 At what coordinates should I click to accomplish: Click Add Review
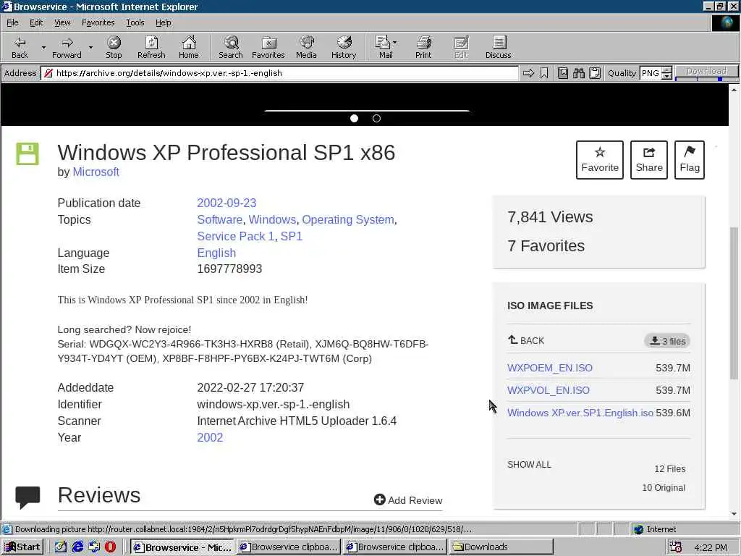(x=408, y=500)
